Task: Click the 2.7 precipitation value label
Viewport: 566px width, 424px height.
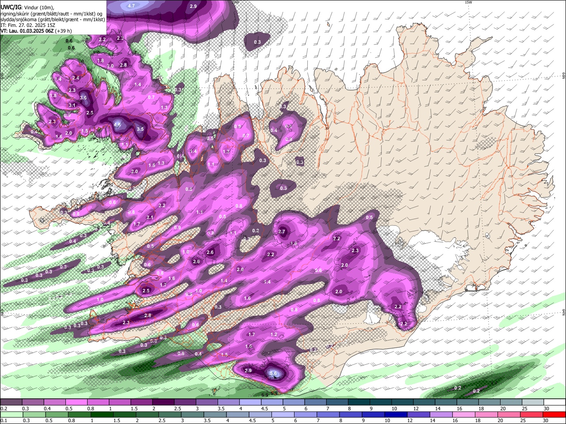Action: click(282, 231)
